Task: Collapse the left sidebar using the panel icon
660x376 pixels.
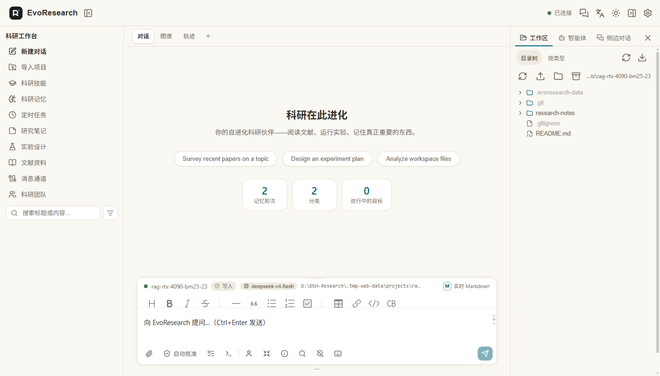Action: (x=88, y=13)
